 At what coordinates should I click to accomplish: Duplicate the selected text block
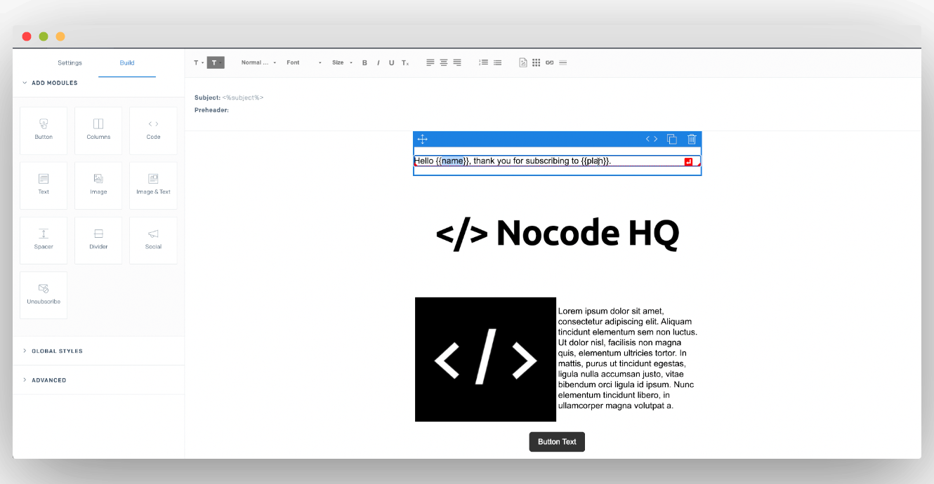(x=672, y=139)
